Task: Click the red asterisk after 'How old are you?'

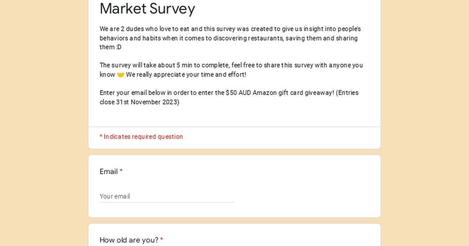Action: coord(161,239)
